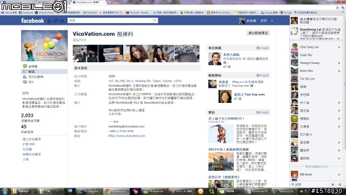Open Facebook messages icon

point(56,21)
